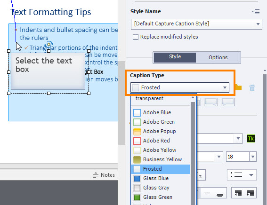Viewport: 267px width, 205px height.
Task: Click the browse folder icon beside Caption Type
Action: tap(239, 87)
